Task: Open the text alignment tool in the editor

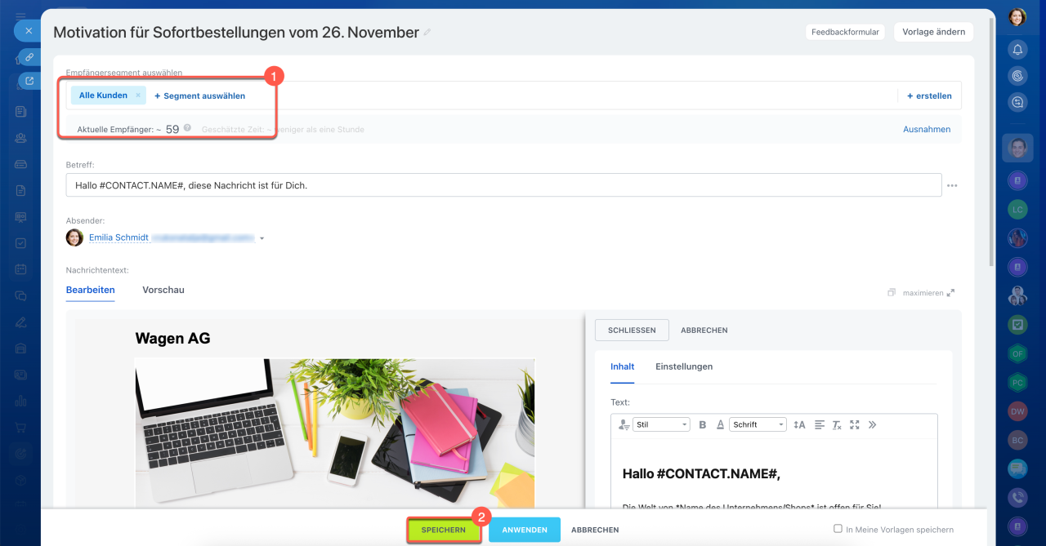Action: [820, 424]
